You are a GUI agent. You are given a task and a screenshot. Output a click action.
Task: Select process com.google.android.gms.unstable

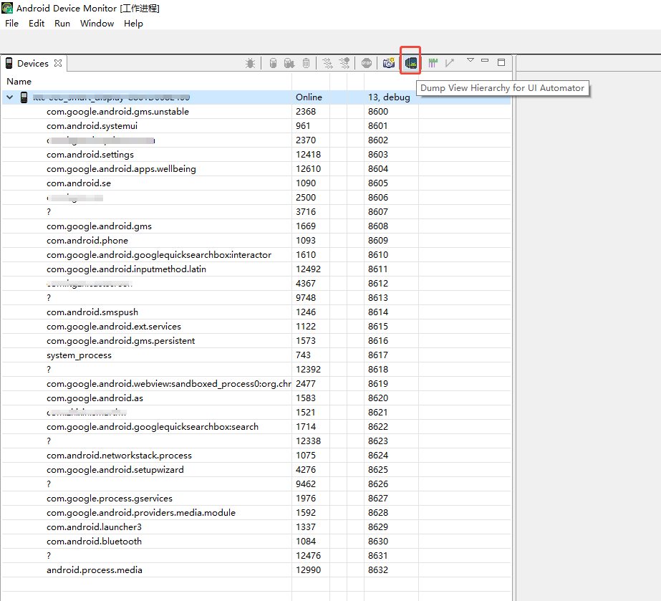coord(117,112)
